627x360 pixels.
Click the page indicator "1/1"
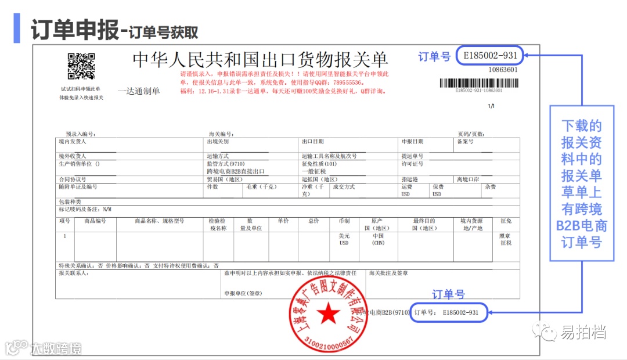pyautogui.click(x=491, y=106)
